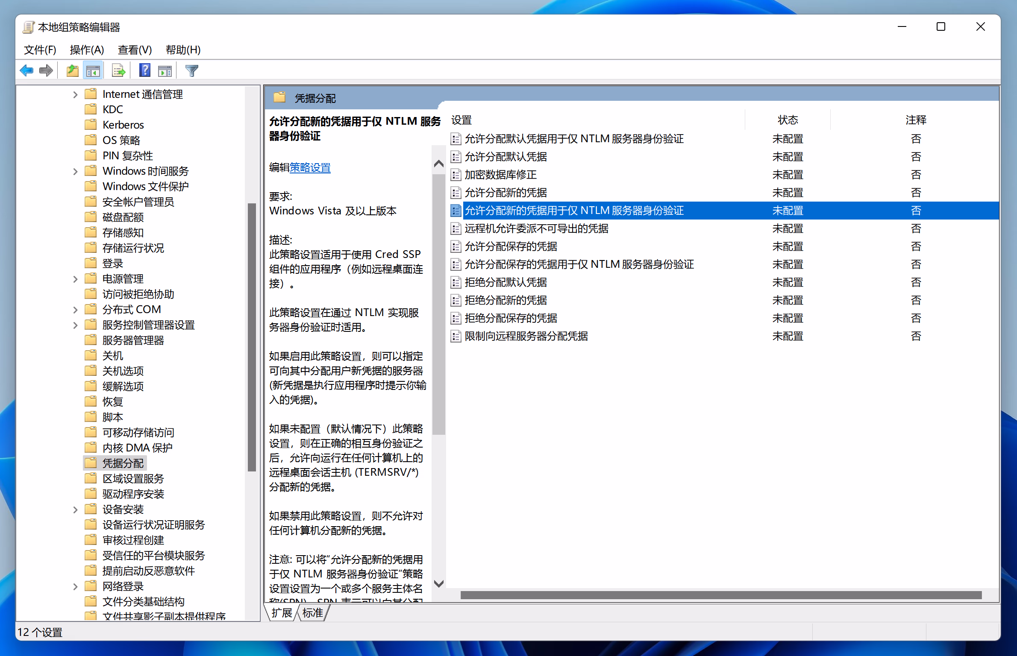Viewport: 1017px width, 656px height.
Task: Open the 操作(A) menu
Action: pos(87,50)
